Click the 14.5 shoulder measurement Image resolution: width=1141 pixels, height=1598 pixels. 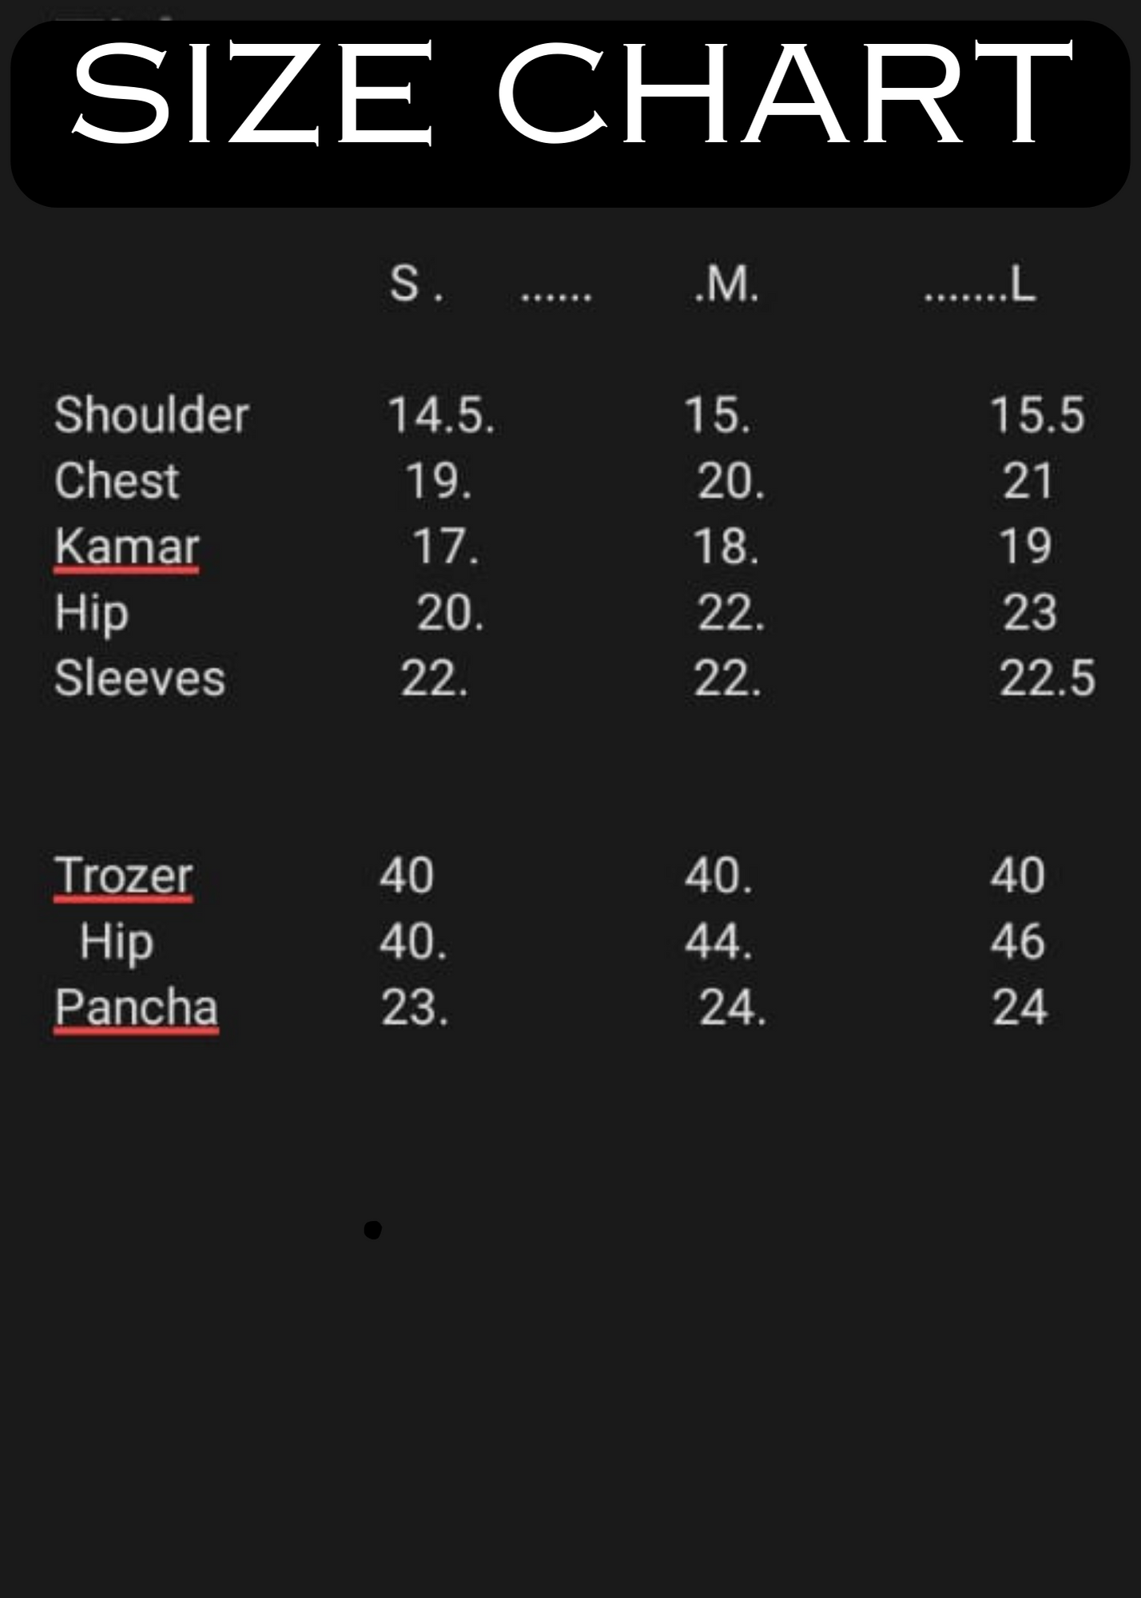439,415
